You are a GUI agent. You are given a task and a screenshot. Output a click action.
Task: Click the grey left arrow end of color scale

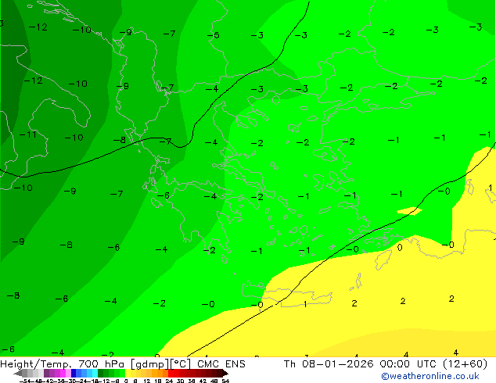[18, 373]
